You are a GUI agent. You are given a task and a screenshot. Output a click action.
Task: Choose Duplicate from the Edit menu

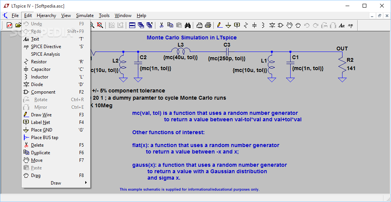pyautogui.click(x=56, y=153)
